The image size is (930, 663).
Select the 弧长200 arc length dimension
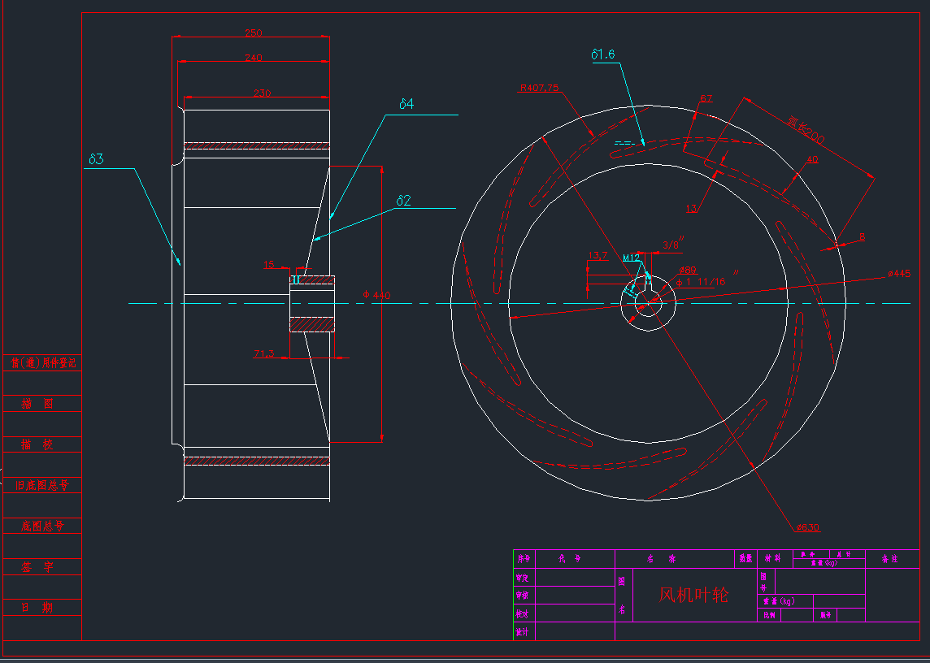coord(805,131)
